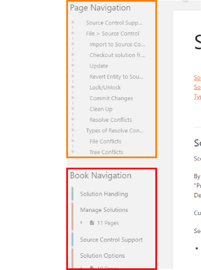Open Import to Source Co... section

117,44
